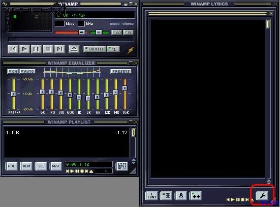Click the main window song title display
Screen dimensions: 280x207
95,15
